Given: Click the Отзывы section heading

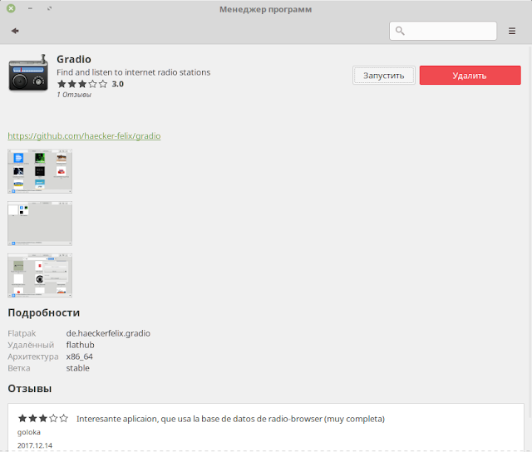Looking at the screenshot, I should coord(30,389).
